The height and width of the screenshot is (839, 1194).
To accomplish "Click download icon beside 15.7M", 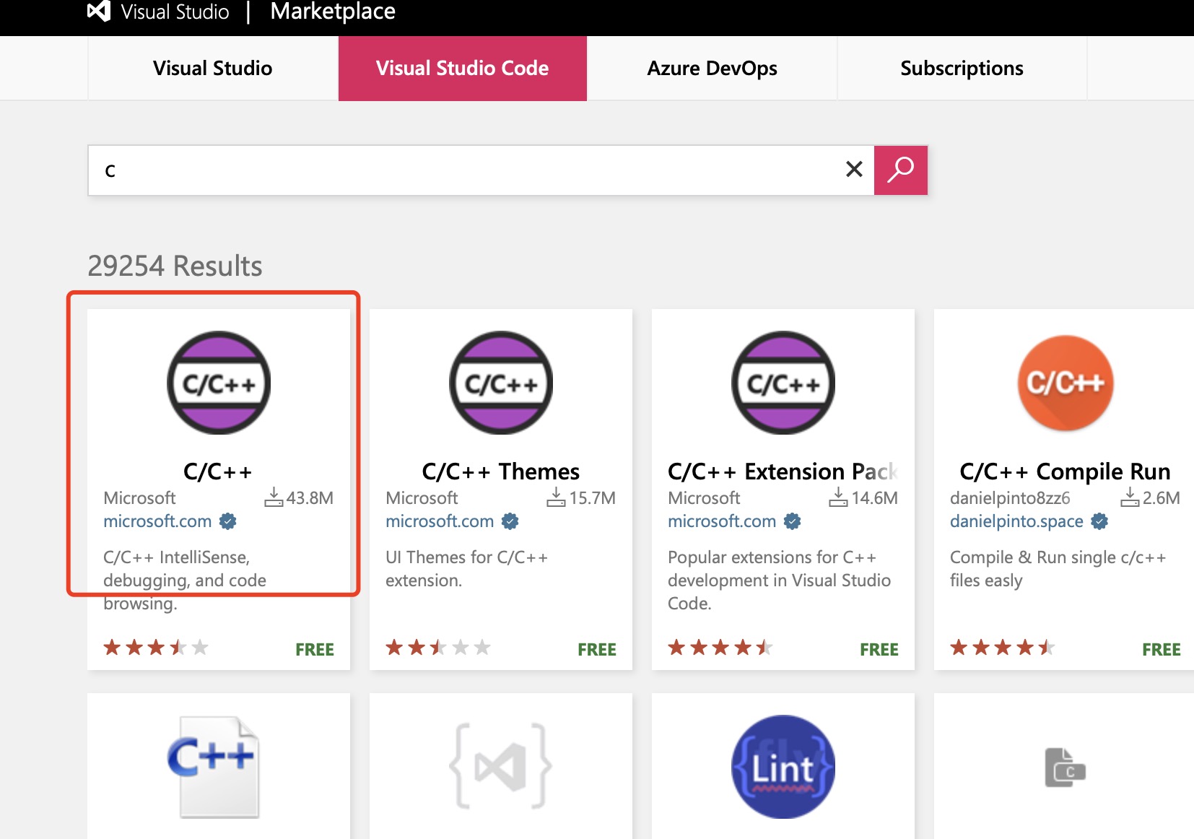I will (556, 497).
